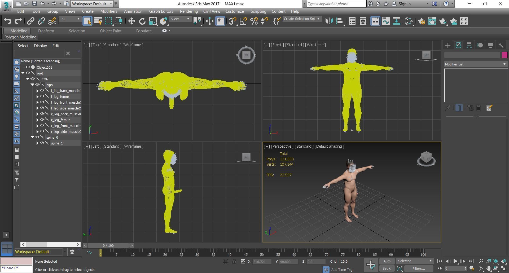Click the keyword search field

click(336, 4)
